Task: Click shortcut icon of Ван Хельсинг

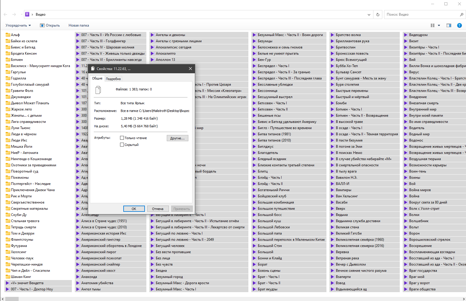Action: (332, 196)
